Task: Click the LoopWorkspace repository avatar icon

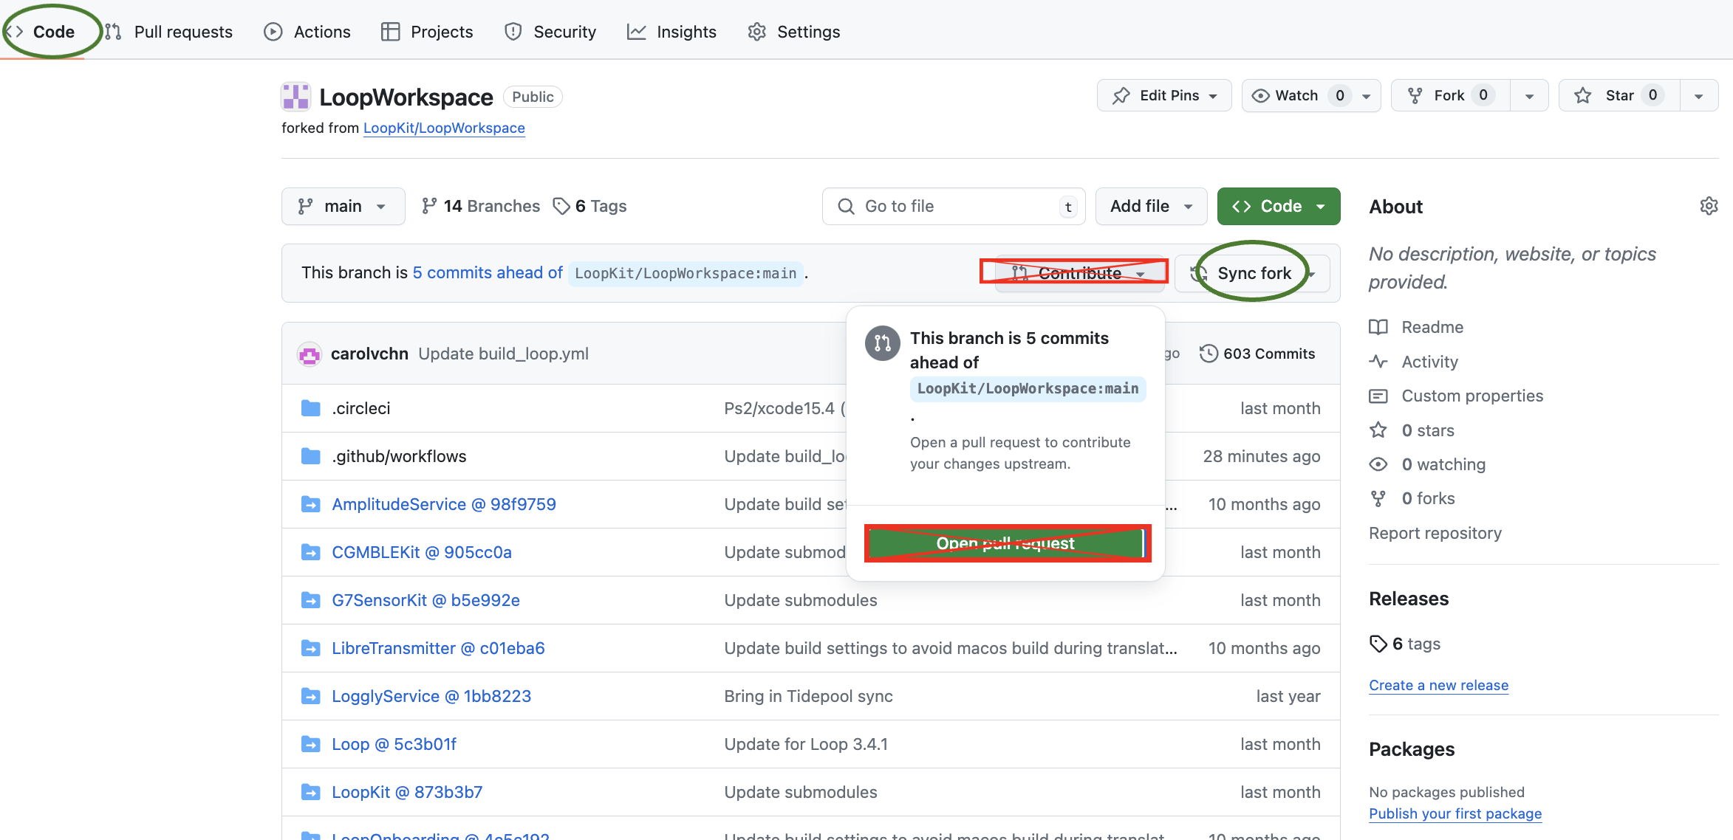Action: click(295, 97)
